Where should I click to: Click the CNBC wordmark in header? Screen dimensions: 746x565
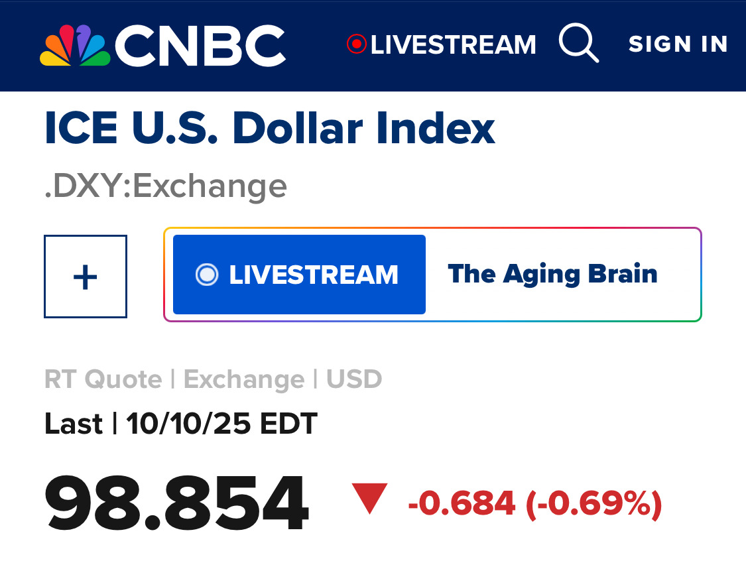click(200, 46)
